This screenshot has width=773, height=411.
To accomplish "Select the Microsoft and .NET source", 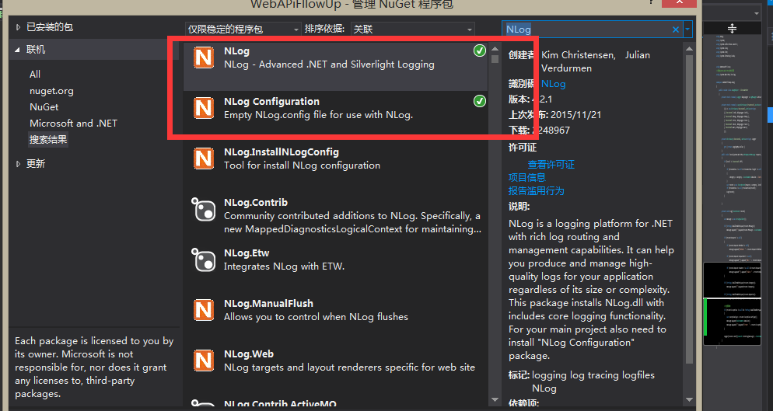I will [73, 124].
